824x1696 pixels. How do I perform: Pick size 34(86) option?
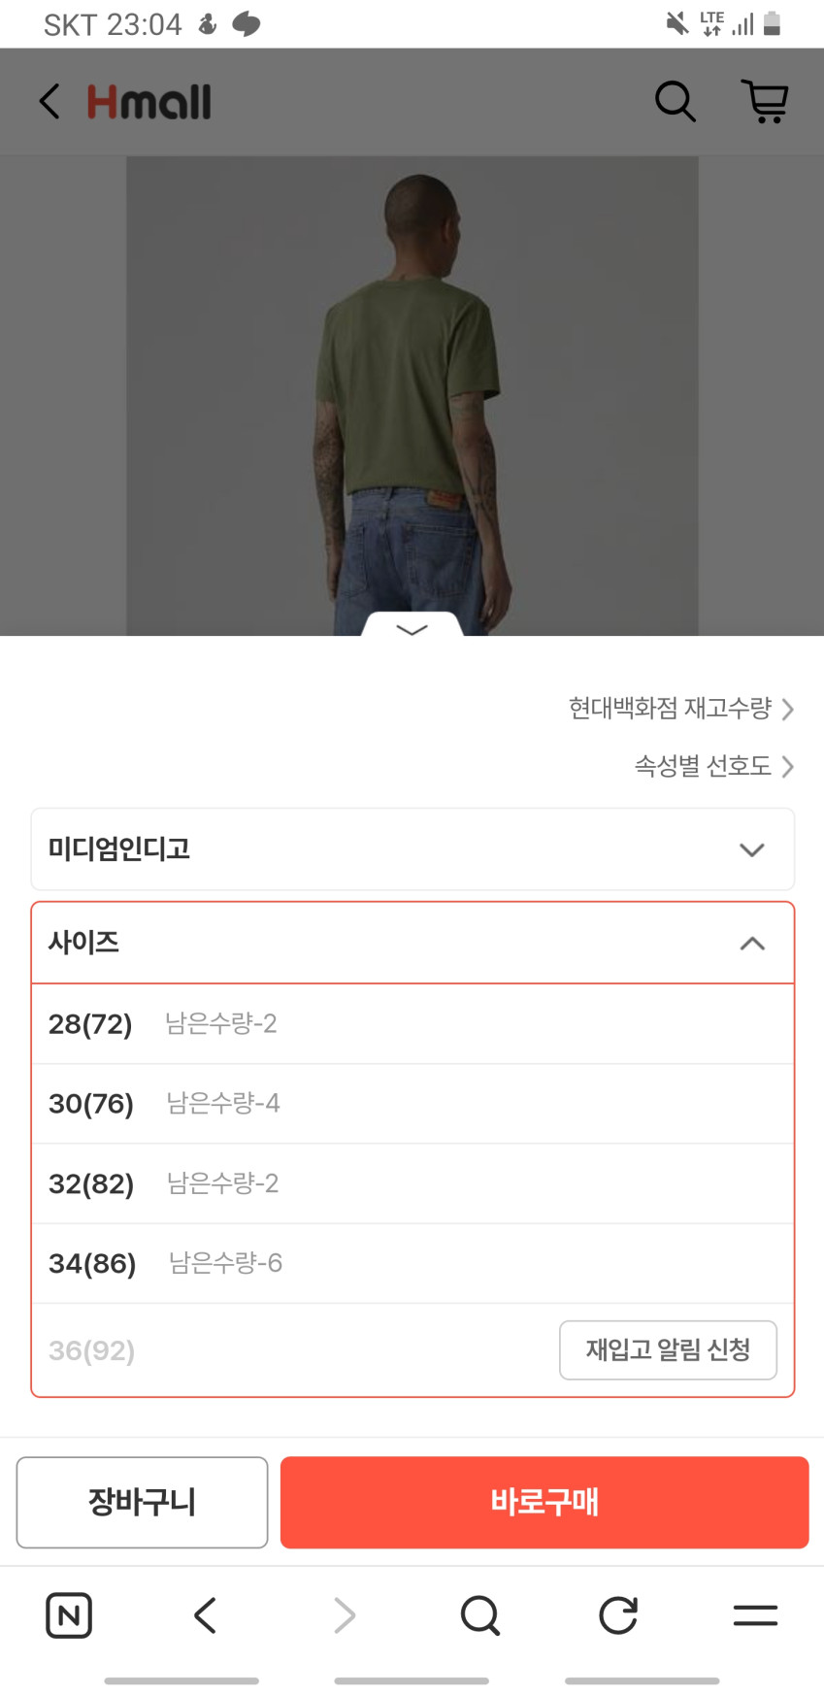[412, 1263]
